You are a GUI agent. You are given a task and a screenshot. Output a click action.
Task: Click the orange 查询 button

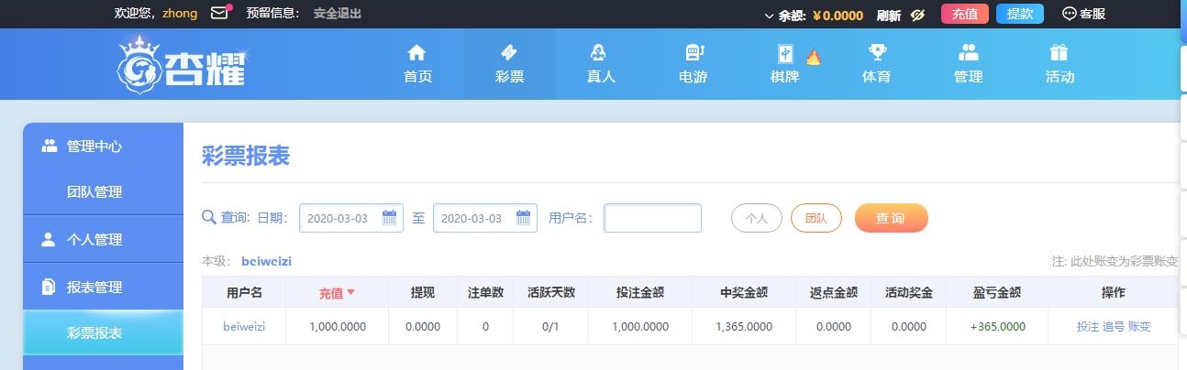(x=891, y=218)
